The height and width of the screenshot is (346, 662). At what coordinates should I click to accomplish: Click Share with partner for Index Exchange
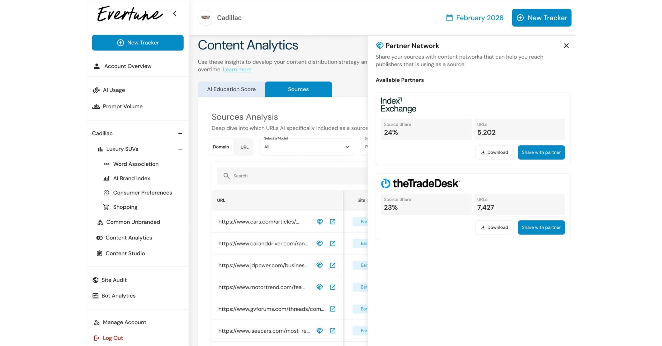tap(541, 152)
